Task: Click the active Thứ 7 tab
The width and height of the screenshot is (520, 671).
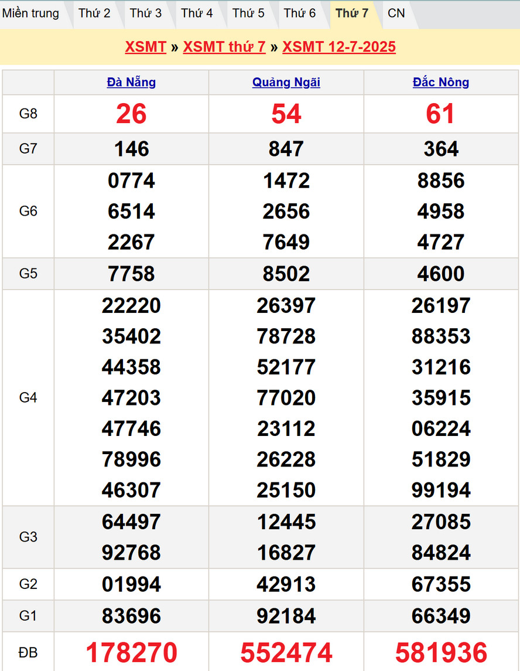Action: click(351, 13)
